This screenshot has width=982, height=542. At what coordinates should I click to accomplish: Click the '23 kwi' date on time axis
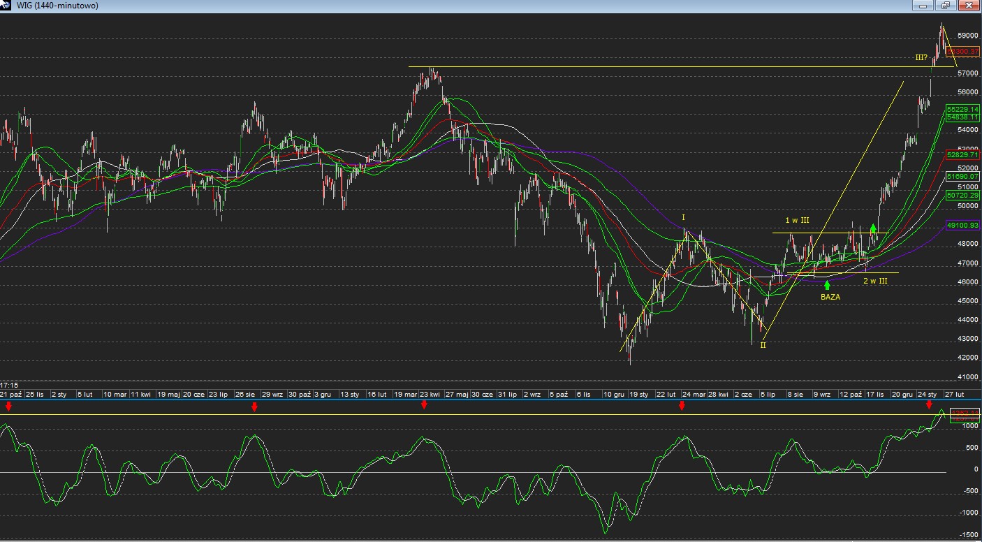pos(429,395)
